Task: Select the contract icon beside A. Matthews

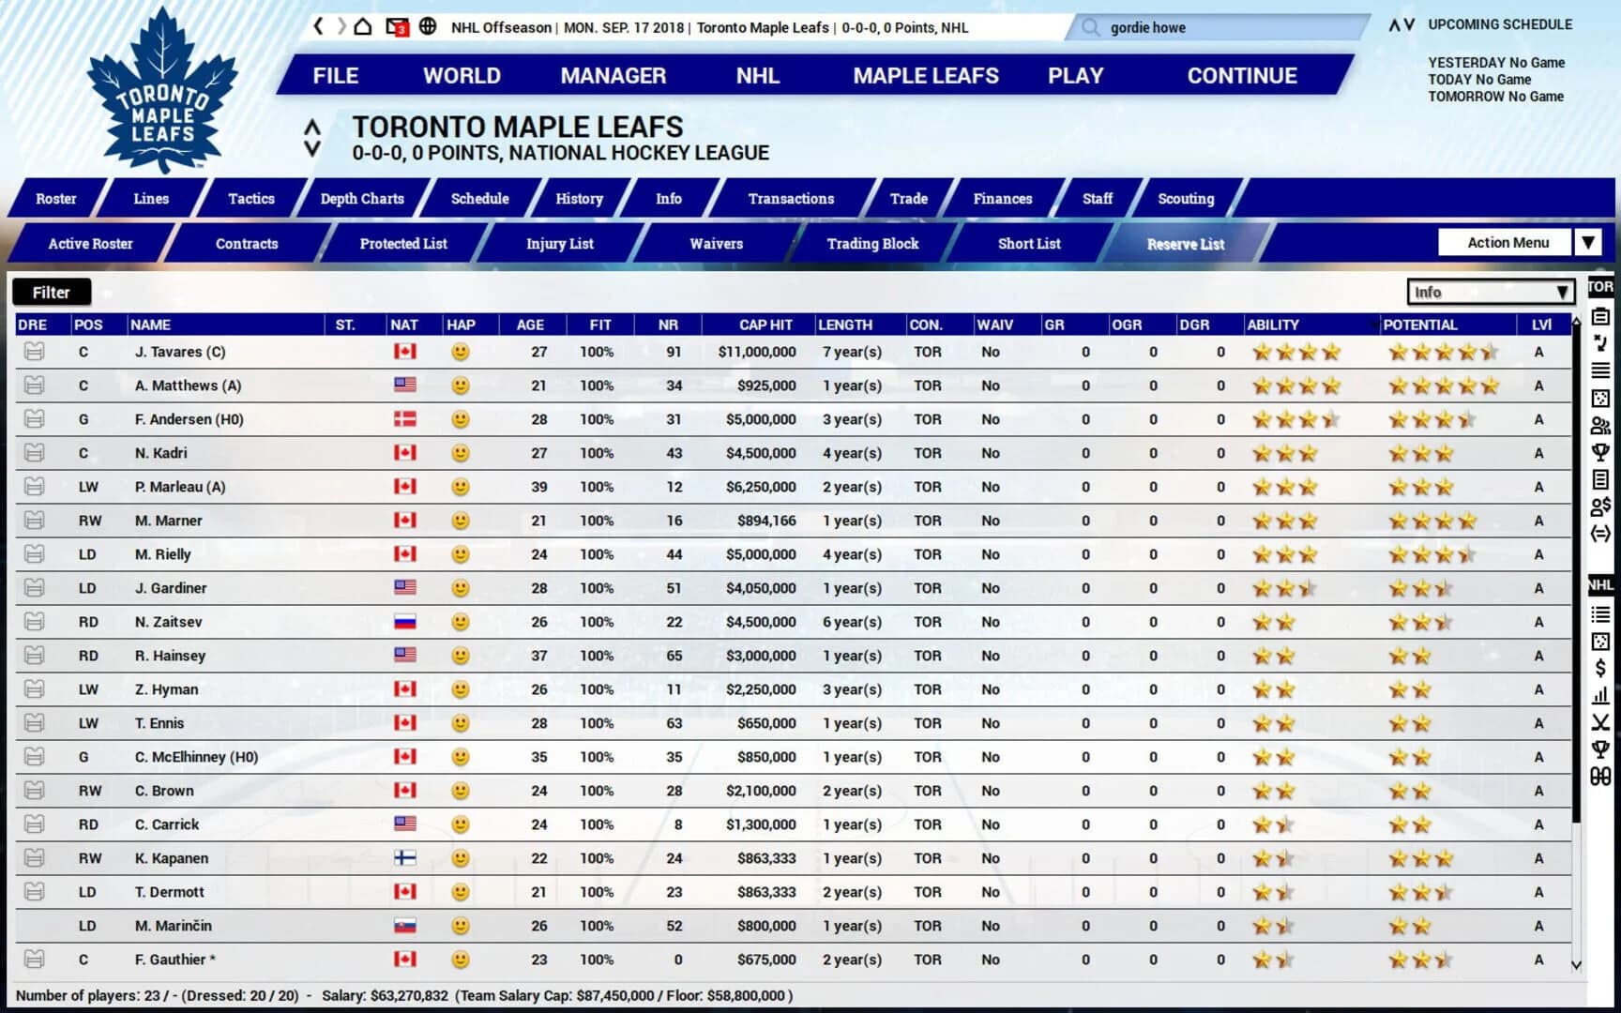Action: pyautogui.click(x=34, y=385)
